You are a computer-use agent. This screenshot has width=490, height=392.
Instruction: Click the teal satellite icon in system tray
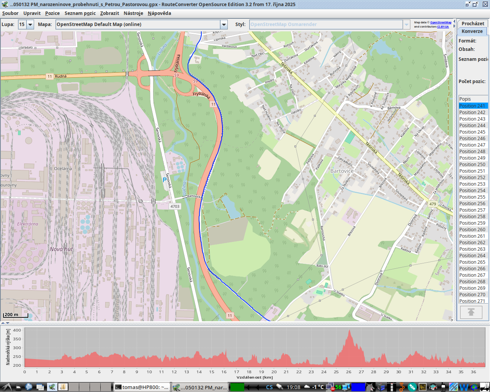coord(412,387)
